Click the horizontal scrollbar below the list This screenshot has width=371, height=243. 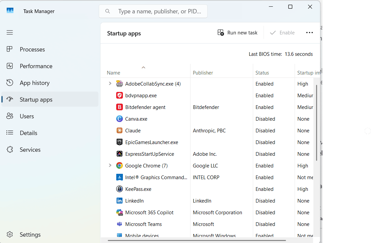tap(197, 240)
